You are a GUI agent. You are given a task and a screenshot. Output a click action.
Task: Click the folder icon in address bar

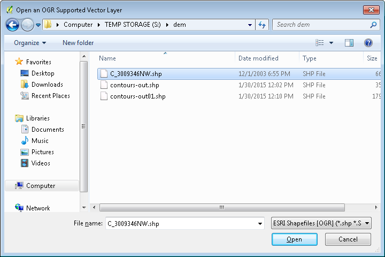48,24
